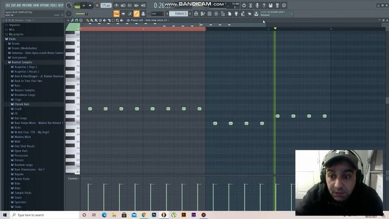Click the tempo tapper icon

click(x=243, y=14)
